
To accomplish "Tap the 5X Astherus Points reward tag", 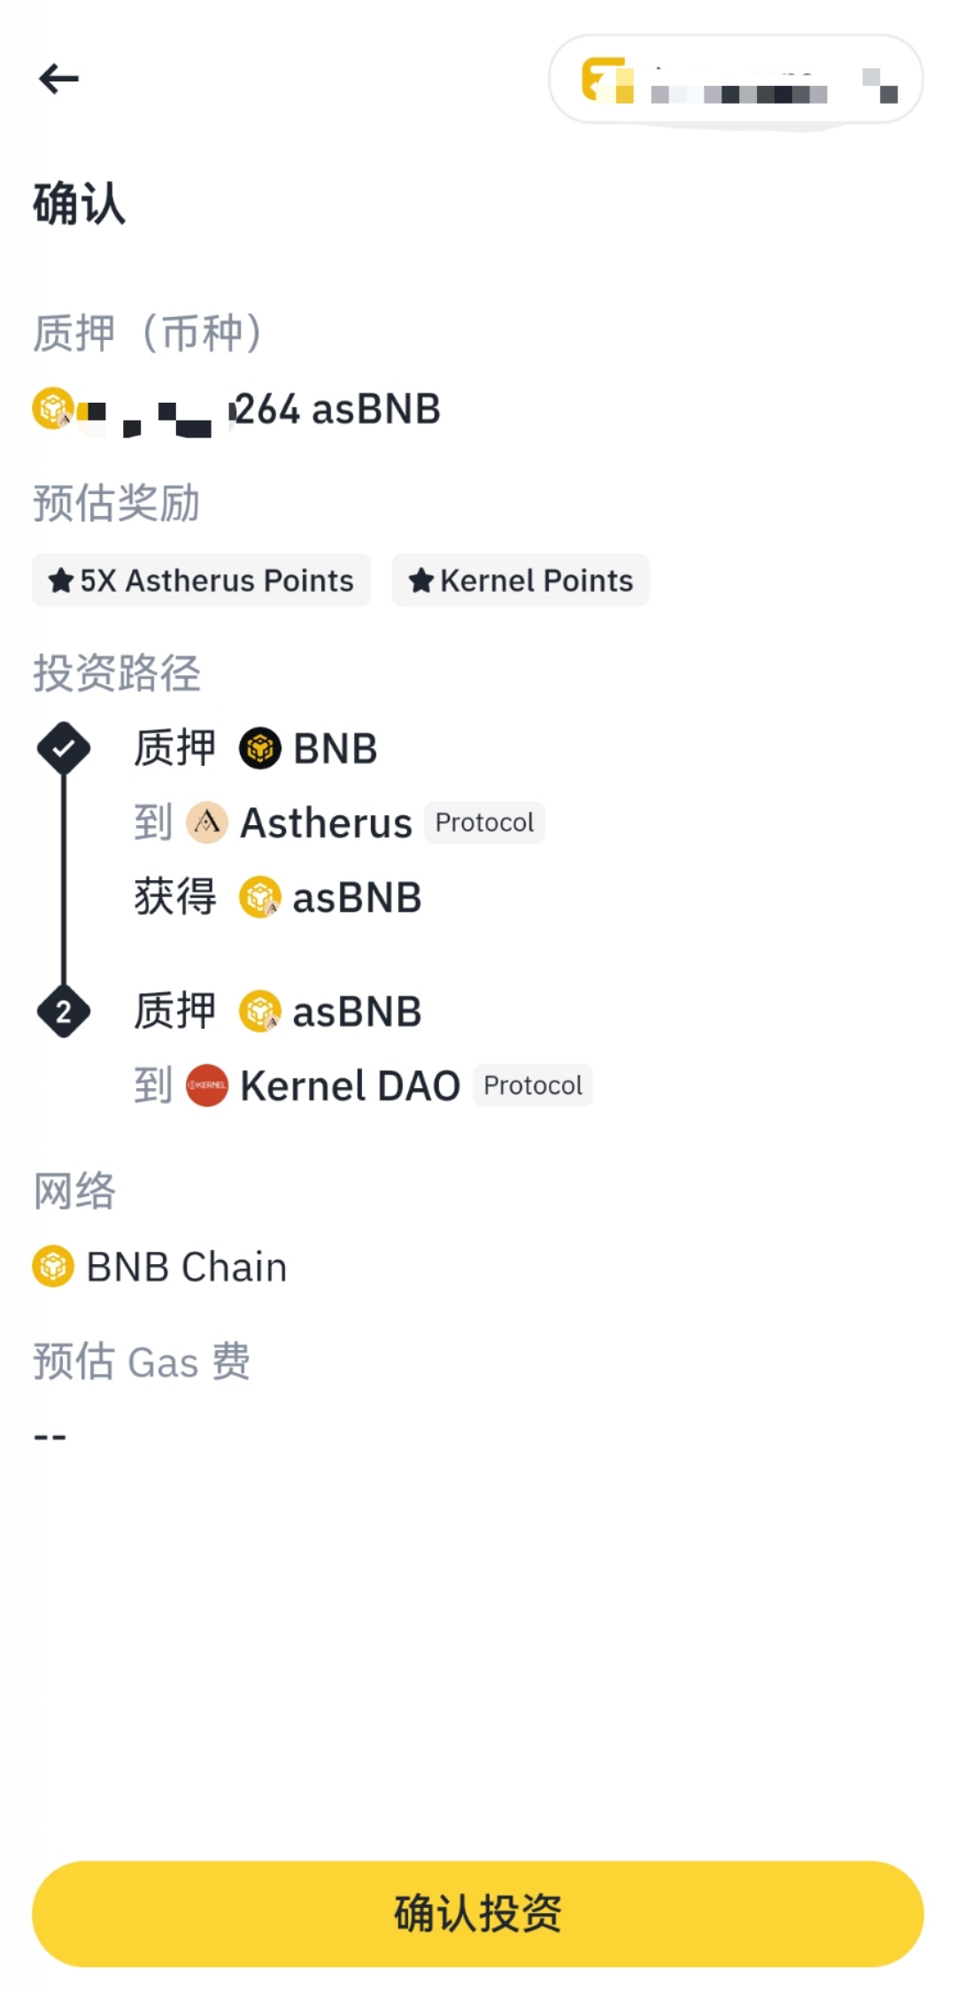I will [x=201, y=581].
